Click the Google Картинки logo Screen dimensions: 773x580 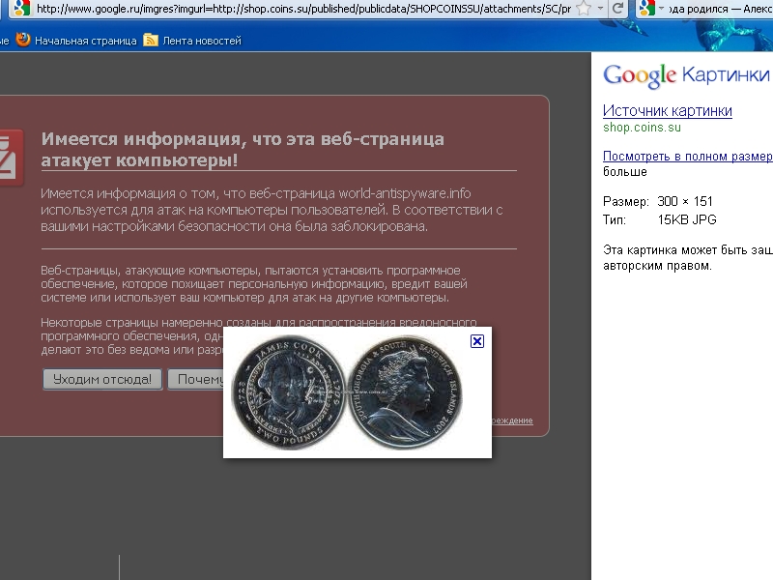pyautogui.click(x=686, y=75)
